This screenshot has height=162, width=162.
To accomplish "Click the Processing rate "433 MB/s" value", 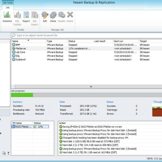I will click(x=40, y=110).
